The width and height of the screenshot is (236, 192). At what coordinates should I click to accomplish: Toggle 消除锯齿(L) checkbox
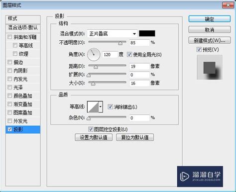pos(110,106)
